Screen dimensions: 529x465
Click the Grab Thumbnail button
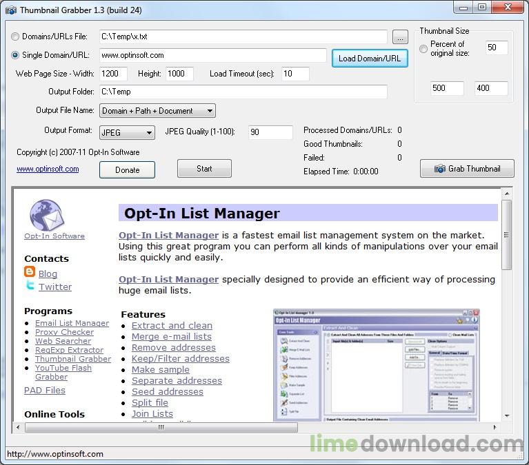467,169
